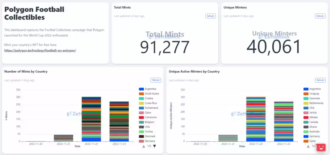The image size is (330, 155).
Task: Toggle Uruguay series in Unique Active Minters legend
Action: click(x=306, y=94)
